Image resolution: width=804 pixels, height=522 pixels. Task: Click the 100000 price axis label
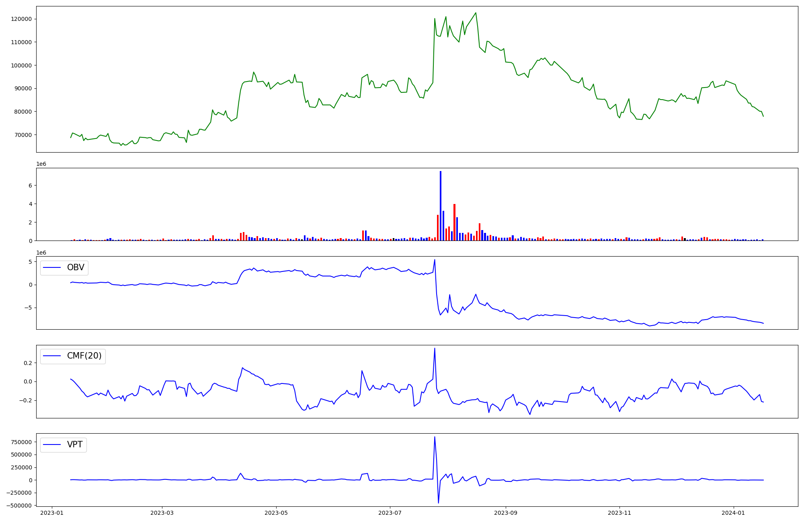pos(21,65)
